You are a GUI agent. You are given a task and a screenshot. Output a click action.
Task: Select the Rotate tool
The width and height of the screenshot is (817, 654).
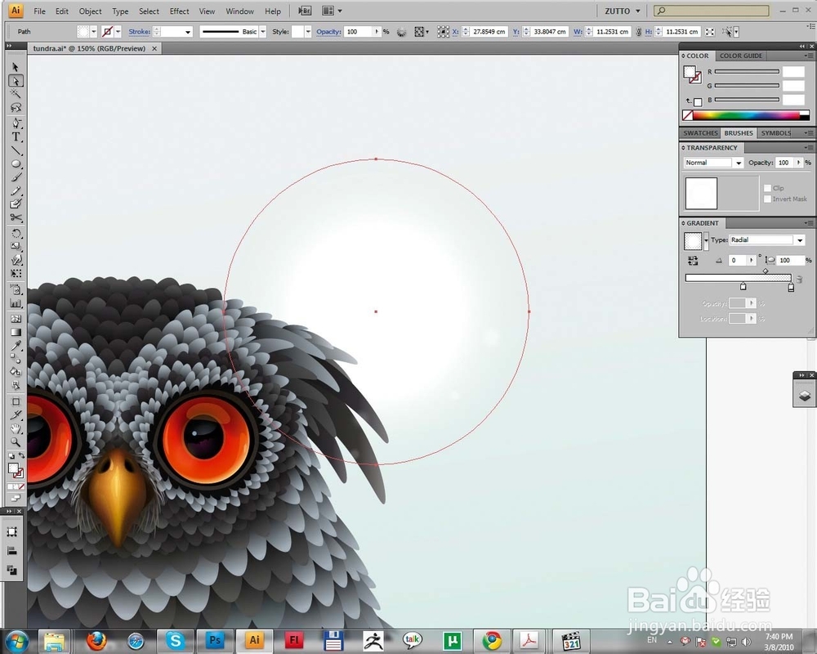[16, 233]
